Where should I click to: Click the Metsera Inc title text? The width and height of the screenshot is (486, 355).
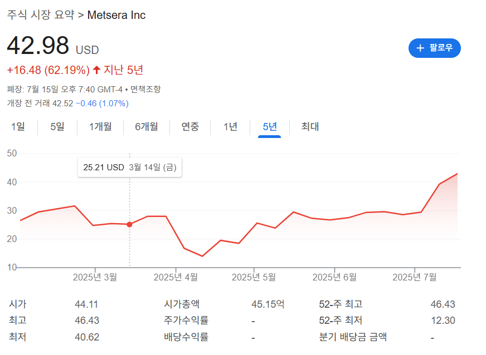tap(116, 15)
